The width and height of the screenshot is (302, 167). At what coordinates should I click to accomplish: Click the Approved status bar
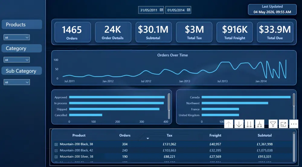pyautogui.click(x=117, y=97)
